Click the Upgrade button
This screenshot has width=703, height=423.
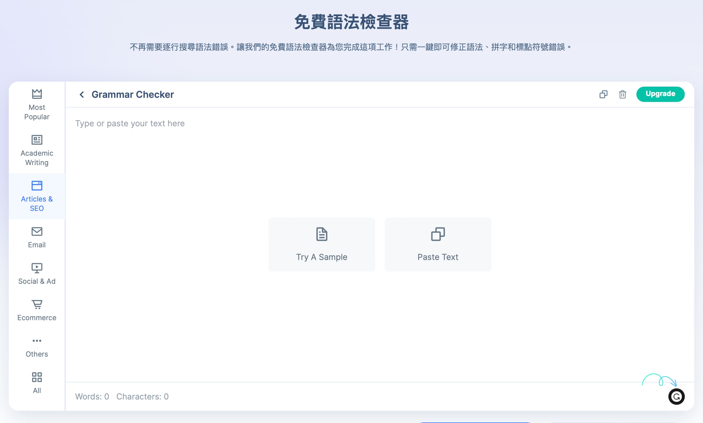click(660, 94)
